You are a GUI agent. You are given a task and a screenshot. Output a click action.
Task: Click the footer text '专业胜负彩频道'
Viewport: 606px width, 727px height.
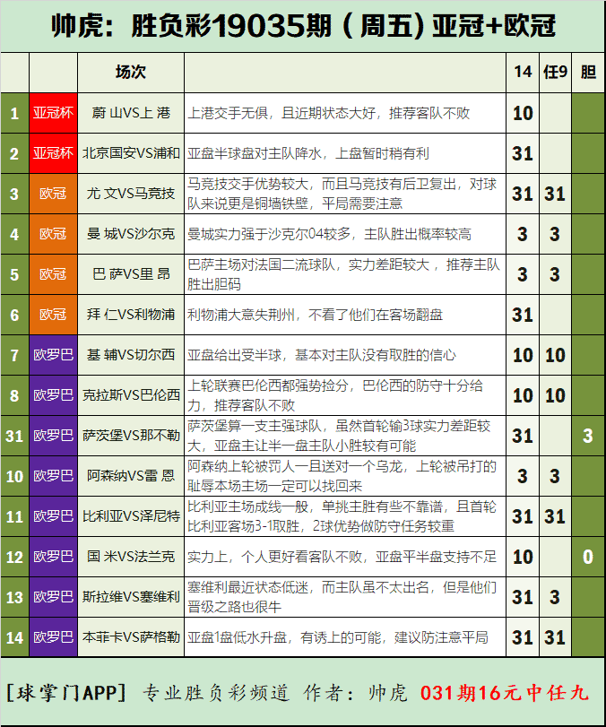pyautogui.click(x=216, y=692)
